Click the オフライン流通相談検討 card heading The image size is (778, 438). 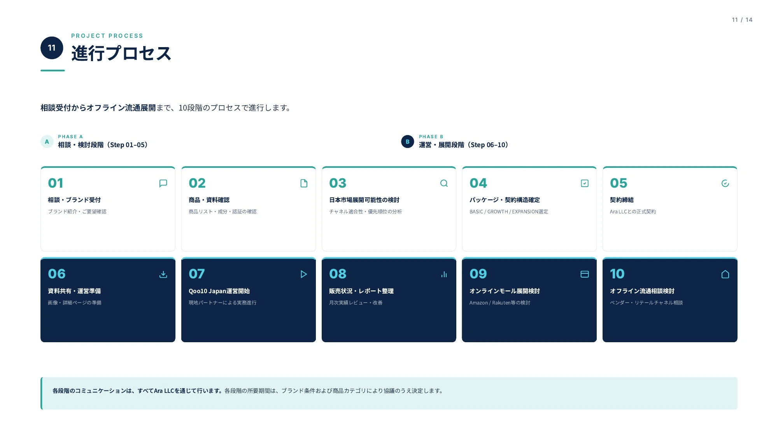[x=642, y=291]
